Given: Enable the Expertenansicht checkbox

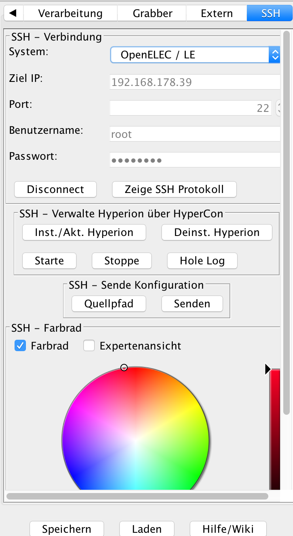Looking at the screenshot, I should click(x=89, y=345).
